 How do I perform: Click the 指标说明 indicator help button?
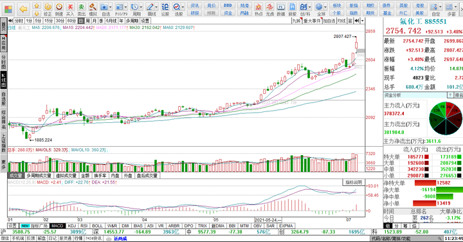pyautogui.click(x=354, y=183)
